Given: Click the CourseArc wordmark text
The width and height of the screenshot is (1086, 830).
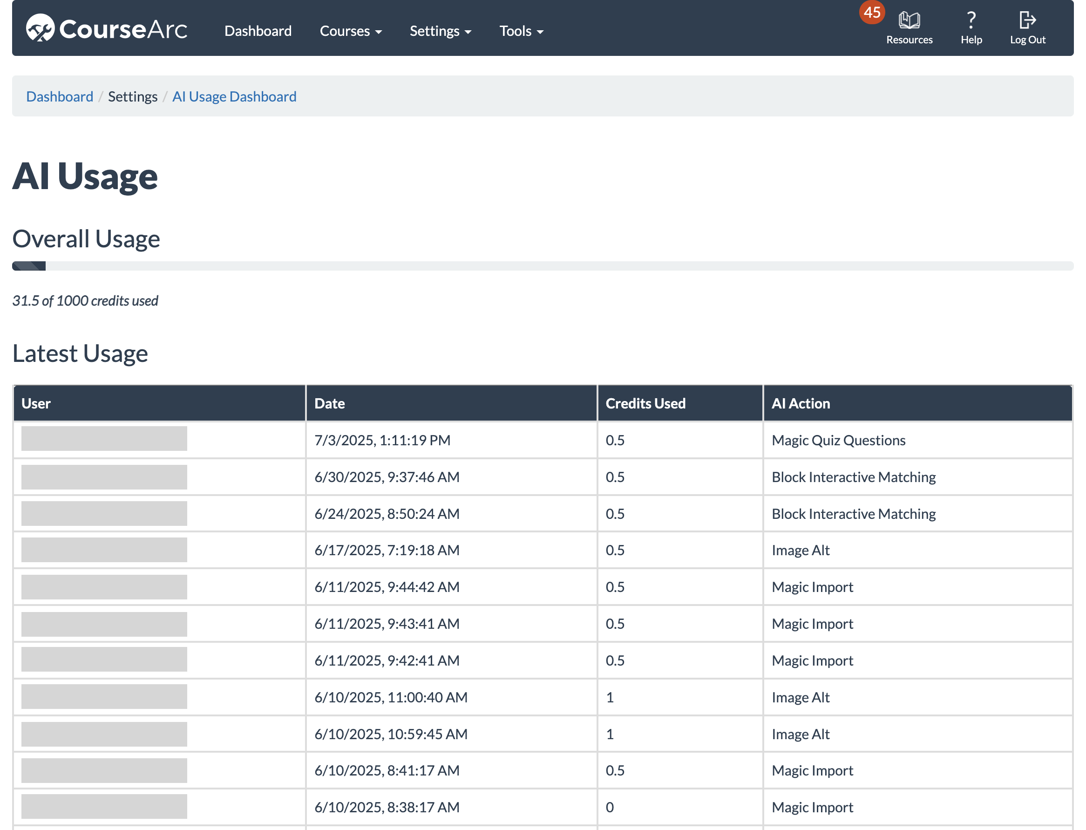Looking at the screenshot, I should (x=123, y=29).
